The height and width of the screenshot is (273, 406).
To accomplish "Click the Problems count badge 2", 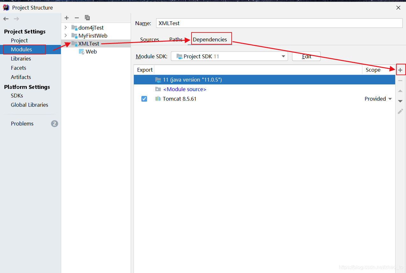I will click(54, 124).
